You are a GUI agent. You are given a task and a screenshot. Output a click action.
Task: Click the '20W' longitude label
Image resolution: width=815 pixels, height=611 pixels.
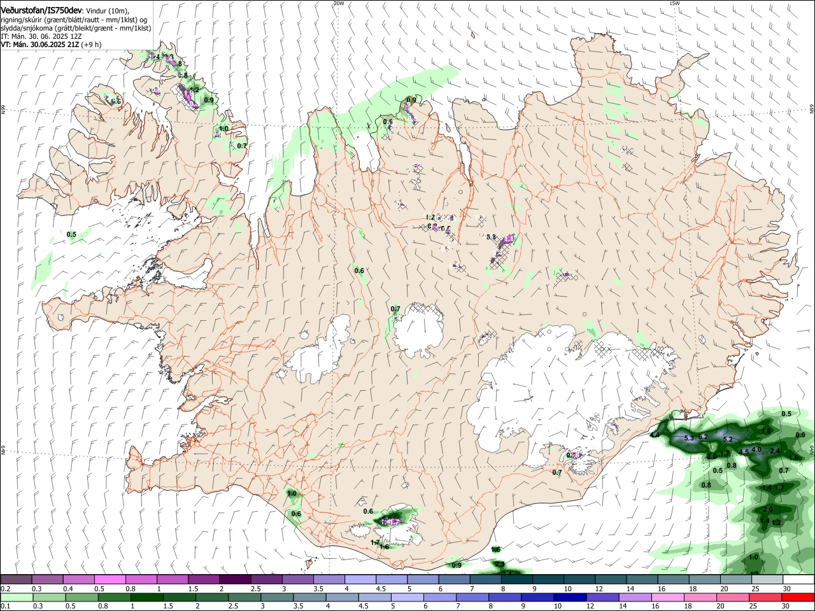(x=338, y=3)
